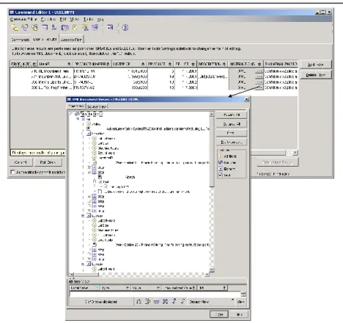Sort Attribute View by Local Name column
This screenshot has width=343, height=323.
coord(84,288)
